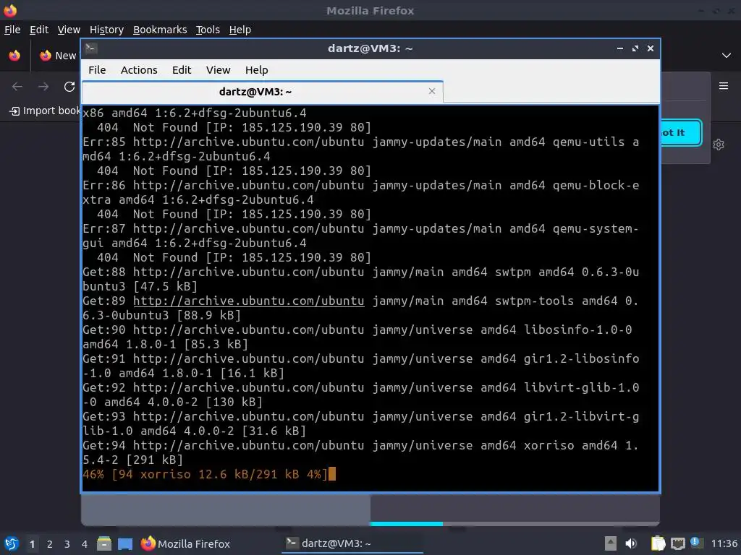Viewport: 741px width, 555px height.
Task: Switch to workspace 1
Action: coord(32,544)
